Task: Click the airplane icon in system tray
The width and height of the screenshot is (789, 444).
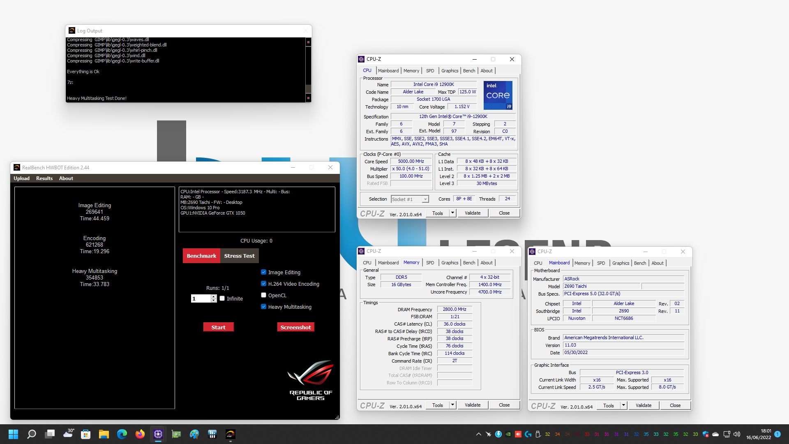Action: pyautogui.click(x=488, y=434)
